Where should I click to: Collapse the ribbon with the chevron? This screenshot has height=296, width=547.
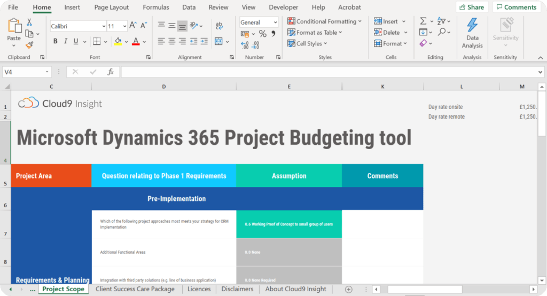pos(541,58)
